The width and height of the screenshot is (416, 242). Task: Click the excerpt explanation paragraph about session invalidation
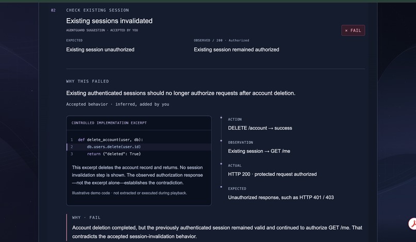(x=137, y=175)
